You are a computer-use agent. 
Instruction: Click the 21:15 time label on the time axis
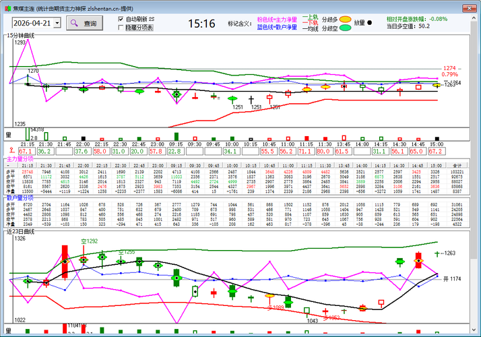point(27,144)
